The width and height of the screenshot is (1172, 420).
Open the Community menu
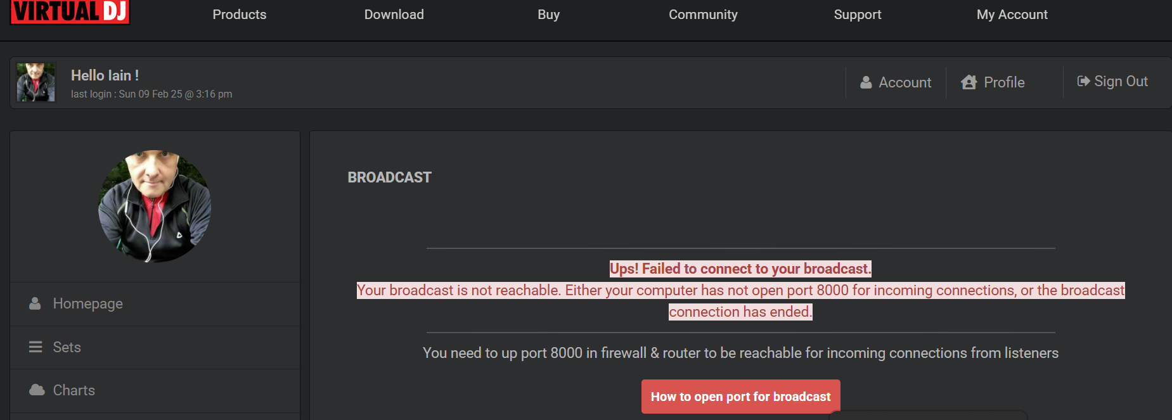tap(703, 15)
